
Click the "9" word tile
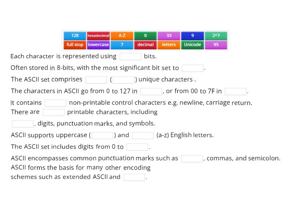pos(192,36)
